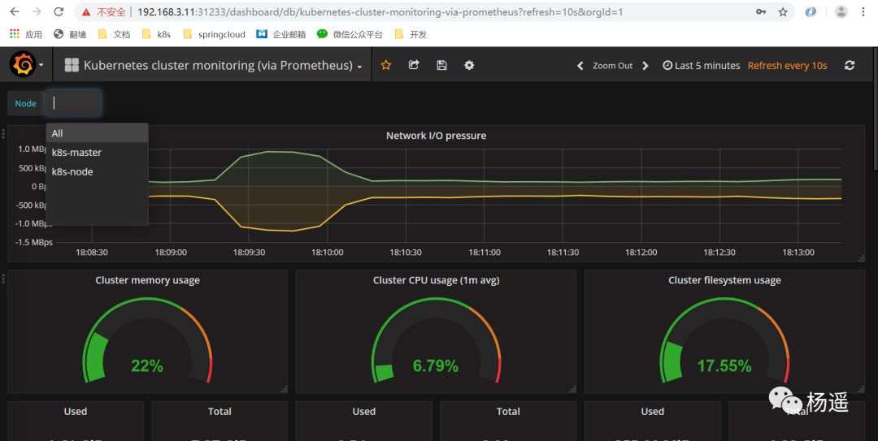Click the 17.55% filesystem gauge value

pyautogui.click(x=724, y=366)
